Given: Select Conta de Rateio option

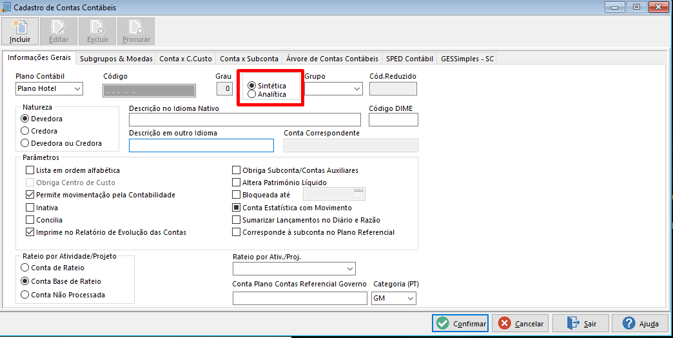Looking at the screenshot, I should click(x=53, y=268).
